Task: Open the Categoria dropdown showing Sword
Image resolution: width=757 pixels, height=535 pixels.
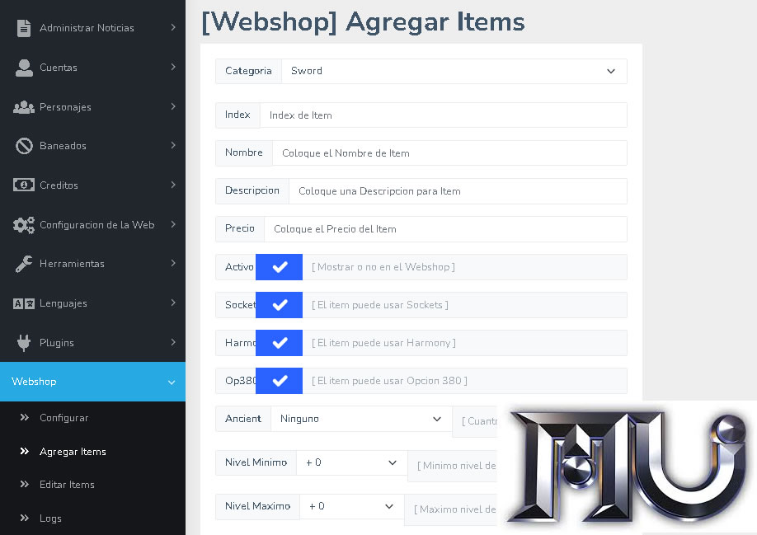Action: [x=454, y=72]
